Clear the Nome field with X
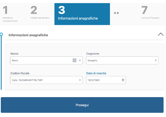Screen dimensions: 166x117 click(x=80, y=60)
